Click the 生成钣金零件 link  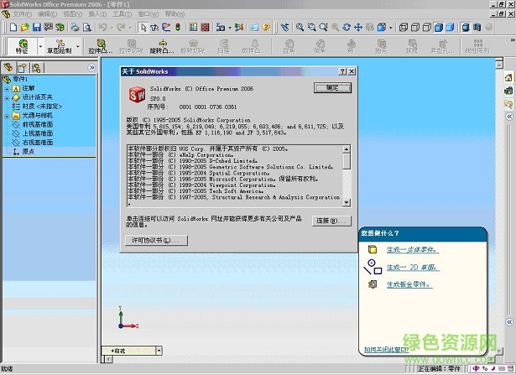[x=409, y=284]
